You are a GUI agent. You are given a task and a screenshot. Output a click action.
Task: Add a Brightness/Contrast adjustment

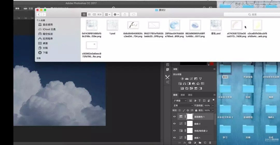[x=182, y=79]
